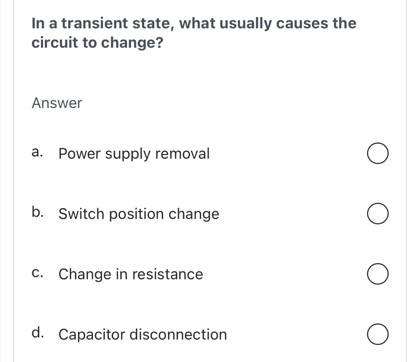Screen dimensions: 416x362
Task: Click the text Change in resistance
Action: (131, 274)
